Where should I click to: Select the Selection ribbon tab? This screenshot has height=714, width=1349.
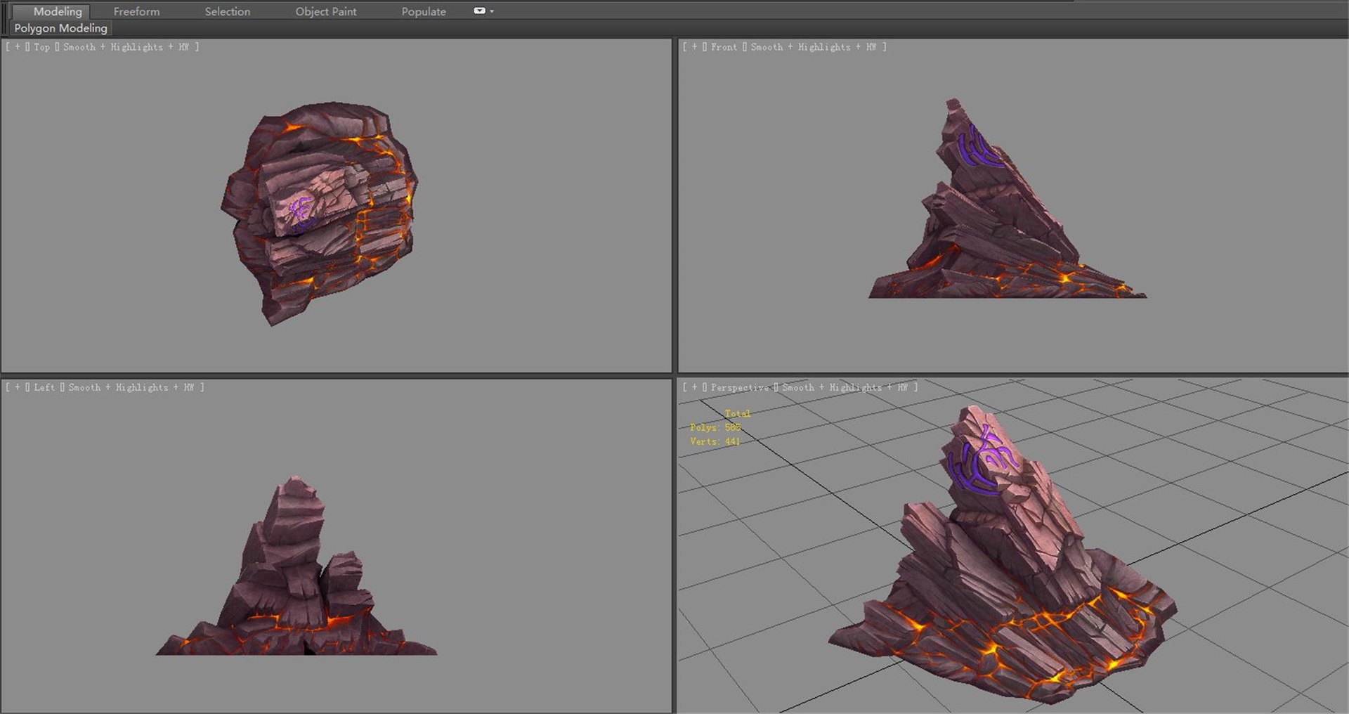click(x=227, y=11)
